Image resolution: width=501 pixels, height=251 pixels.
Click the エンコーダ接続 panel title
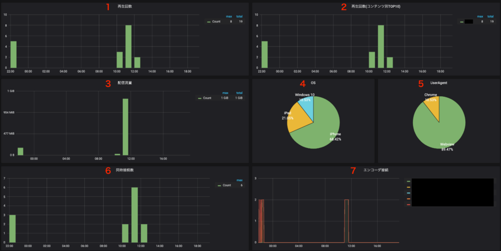(376, 170)
